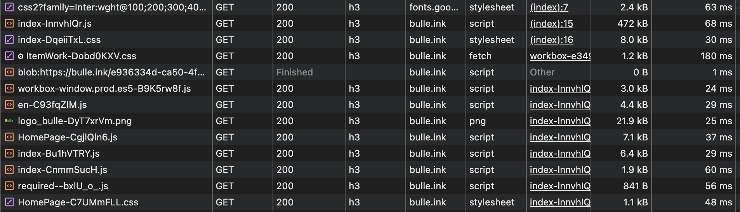This screenshot has width=740, height=212.
Task: Follow the (index):16 initiator link
Action: (x=551, y=40)
